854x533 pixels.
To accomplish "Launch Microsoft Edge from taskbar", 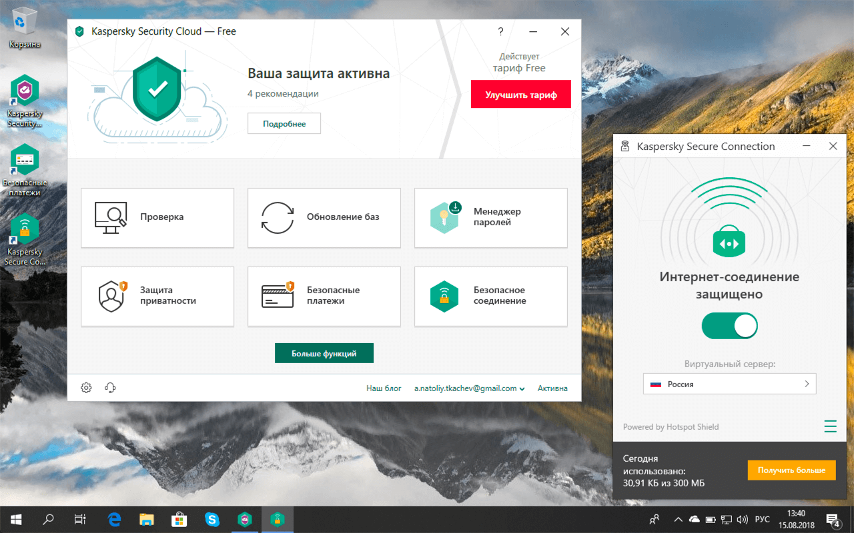I will (x=115, y=519).
